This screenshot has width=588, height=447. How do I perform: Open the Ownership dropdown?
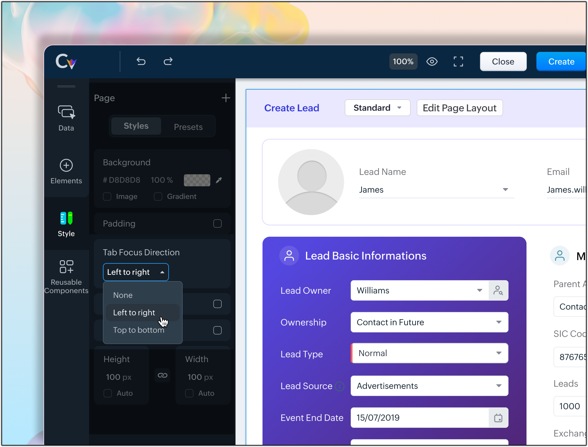coord(429,322)
